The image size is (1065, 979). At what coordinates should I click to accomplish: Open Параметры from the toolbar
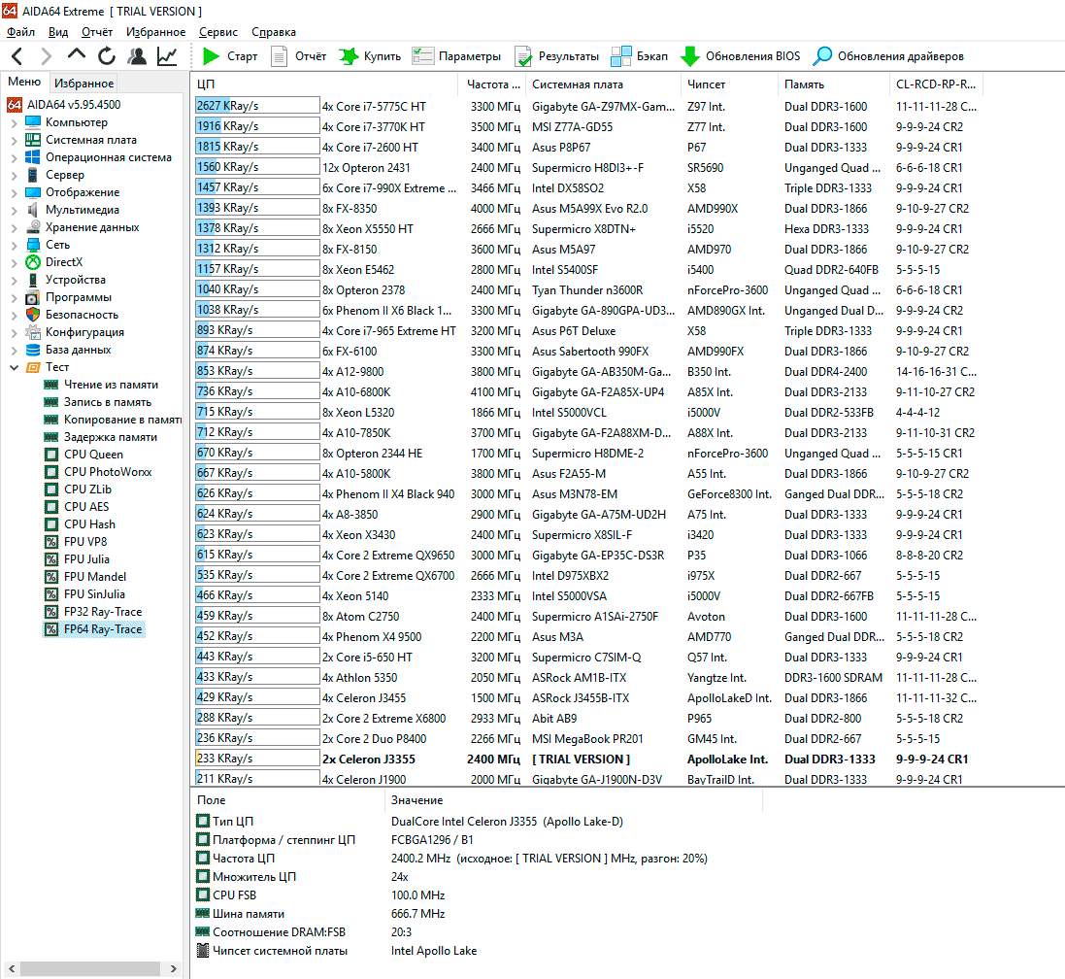(x=456, y=56)
